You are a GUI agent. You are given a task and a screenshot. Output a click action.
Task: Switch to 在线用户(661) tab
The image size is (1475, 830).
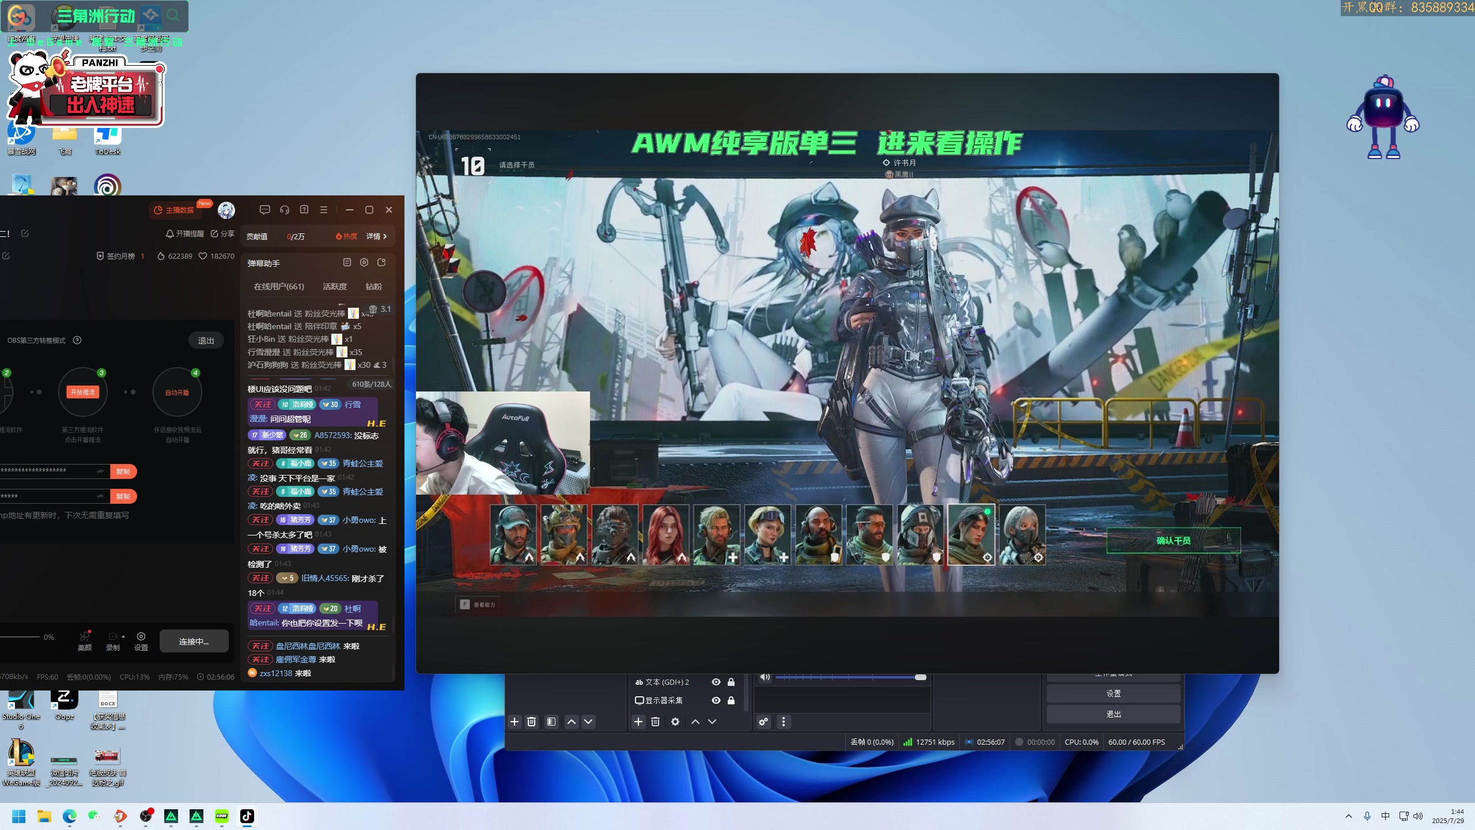279,286
